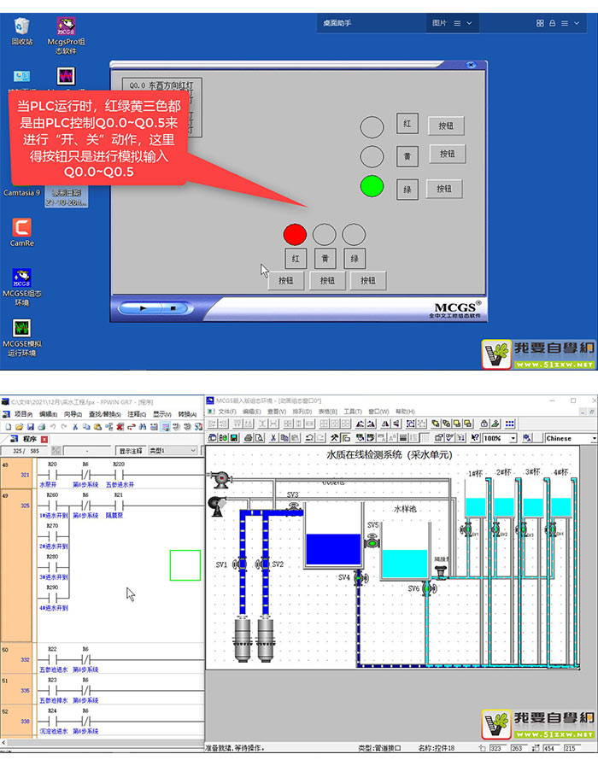This screenshot has height=760, width=598.
Task: Open the 项目(P) menu in FPWIN GR7
Action: click(23, 414)
